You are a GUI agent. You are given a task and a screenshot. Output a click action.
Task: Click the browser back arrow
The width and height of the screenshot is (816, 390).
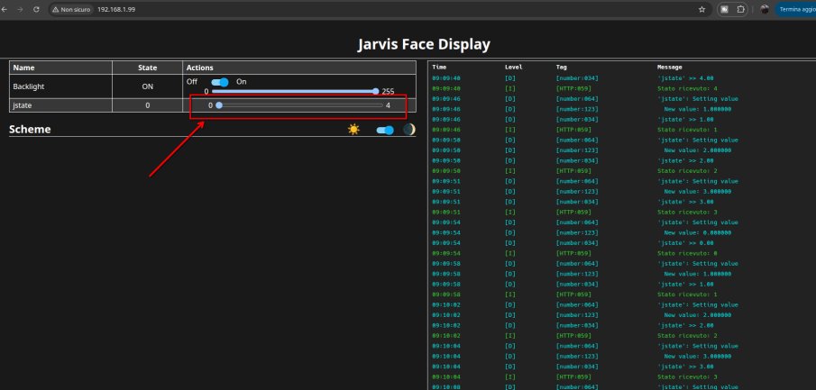5,8
